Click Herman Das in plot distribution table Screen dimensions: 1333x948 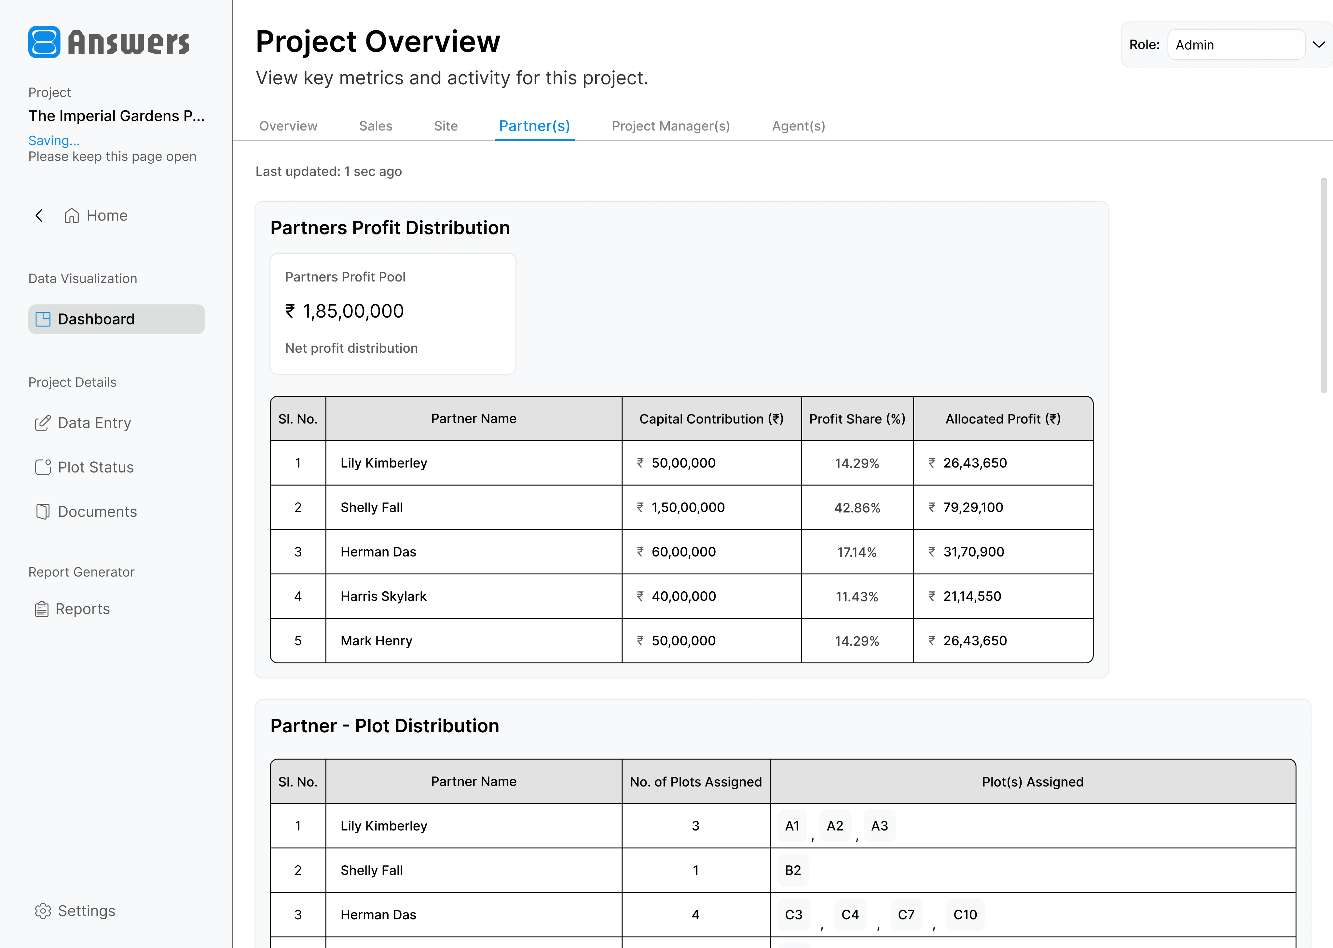pyautogui.click(x=378, y=915)
